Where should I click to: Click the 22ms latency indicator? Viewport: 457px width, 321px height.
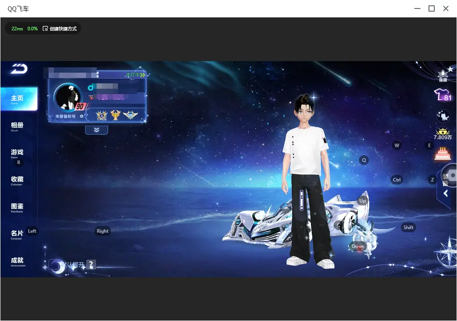point(17,29)
